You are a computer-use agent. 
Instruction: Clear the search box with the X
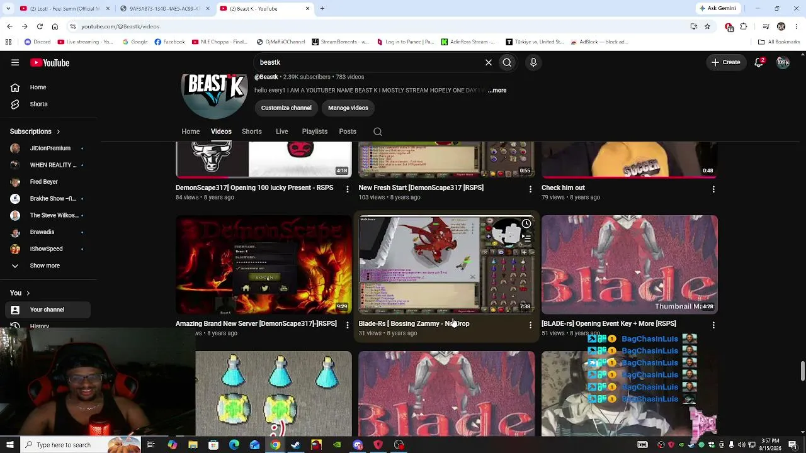point(489,62)
